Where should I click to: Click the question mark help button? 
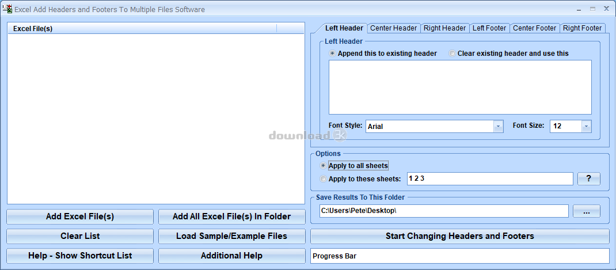(588, 178)
